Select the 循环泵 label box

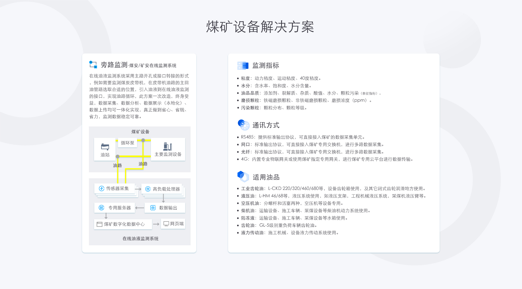[x=127, y=143]
